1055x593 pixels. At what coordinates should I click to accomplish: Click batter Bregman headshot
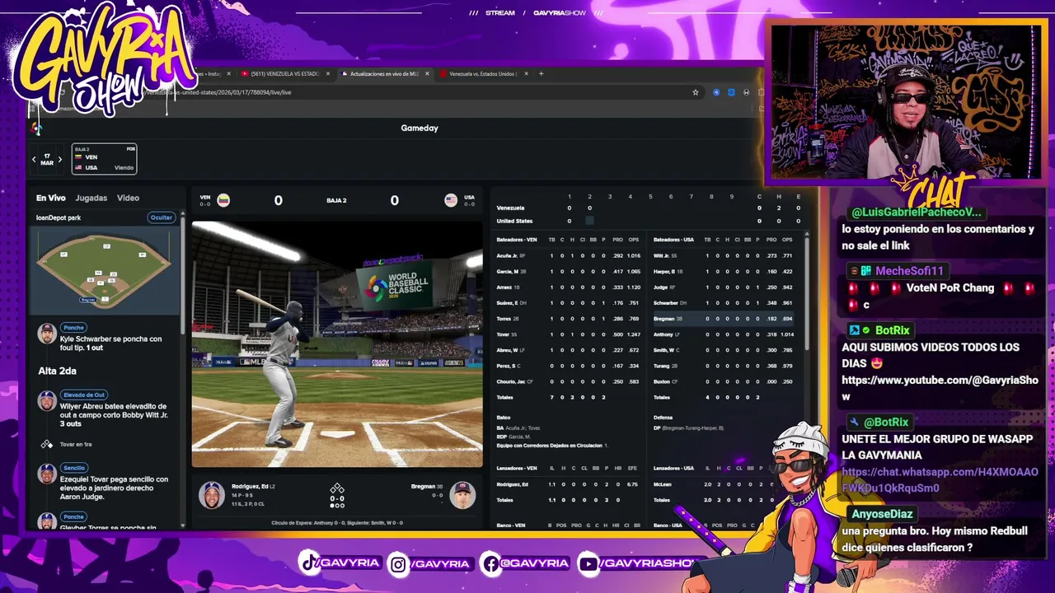point(462,495)
